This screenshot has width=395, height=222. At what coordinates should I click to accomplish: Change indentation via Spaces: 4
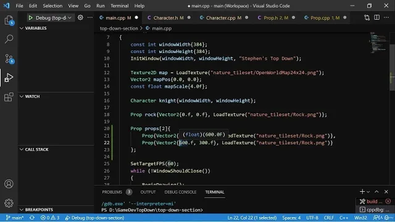291,218
